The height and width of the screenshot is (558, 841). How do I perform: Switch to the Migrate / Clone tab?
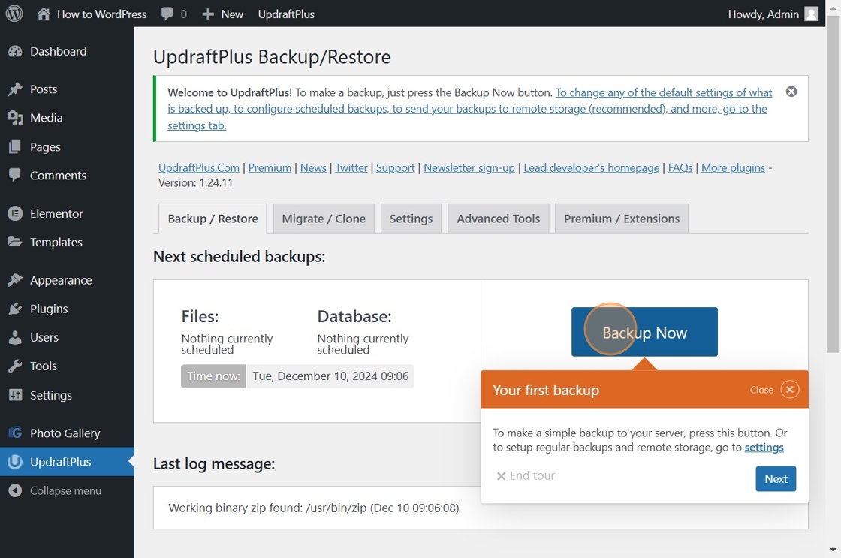point(324,219)
